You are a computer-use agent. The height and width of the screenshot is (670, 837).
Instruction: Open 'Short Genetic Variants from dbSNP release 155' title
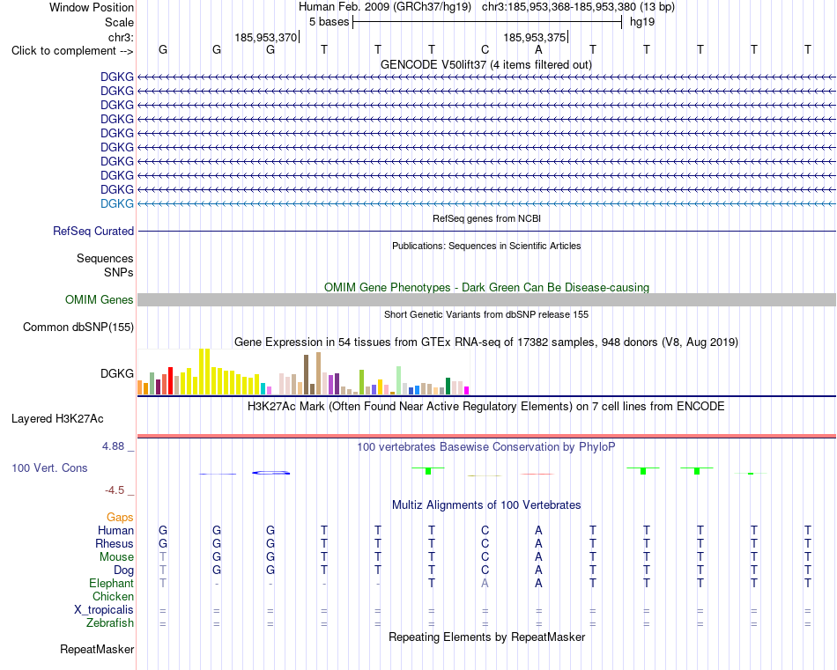[486, 314]
